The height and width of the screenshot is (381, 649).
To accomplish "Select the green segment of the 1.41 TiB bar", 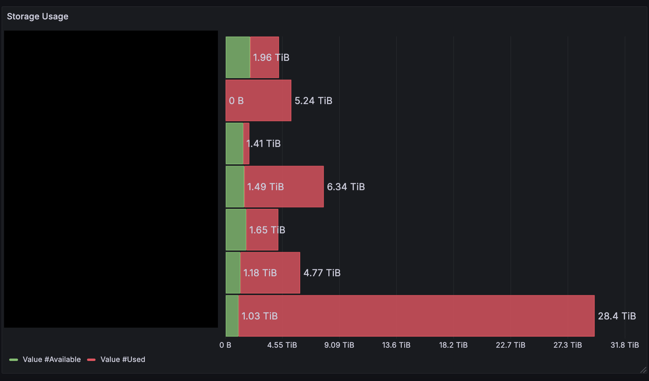I will pyautogui.click(x=234, y=143).
